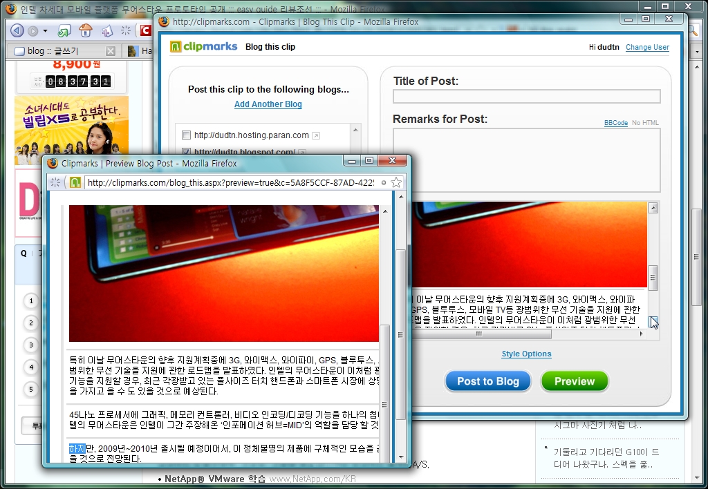The width and height of the screenshot is (708, 489).
Task: Click the Clipmarks site icon in Preview address bar
Action: pyautogui.click(x=75, y=182)
